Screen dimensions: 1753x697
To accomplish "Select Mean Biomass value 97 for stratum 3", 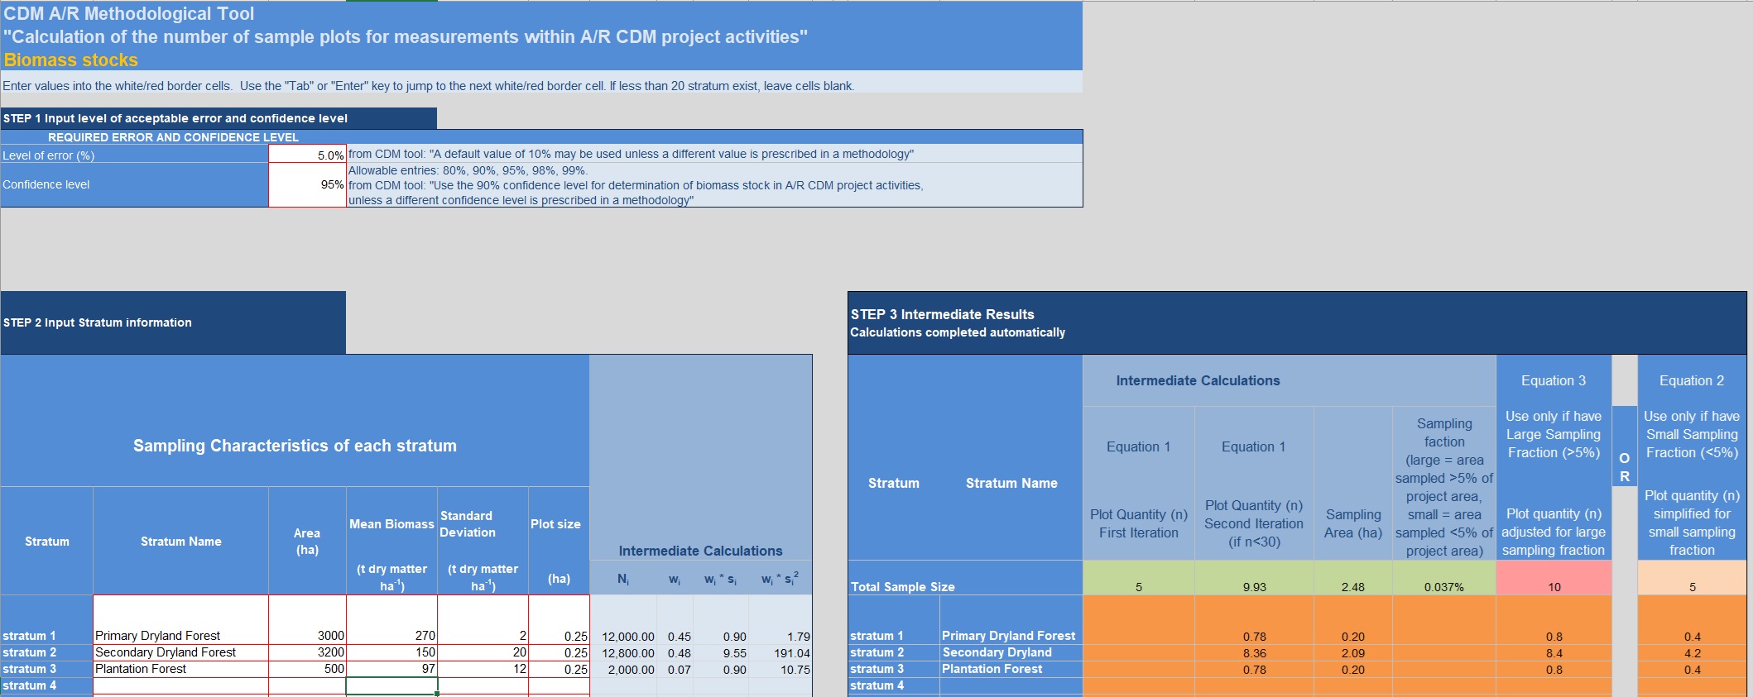I will click(391, 669).
